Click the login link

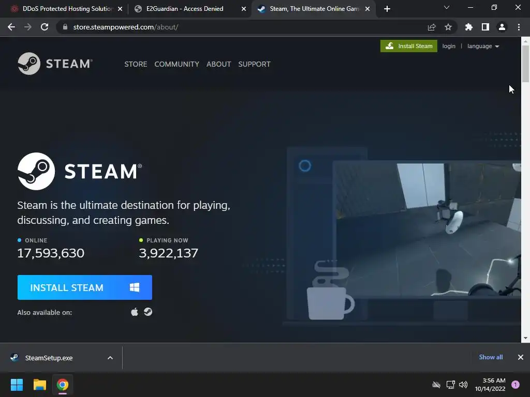pos(449,46)
